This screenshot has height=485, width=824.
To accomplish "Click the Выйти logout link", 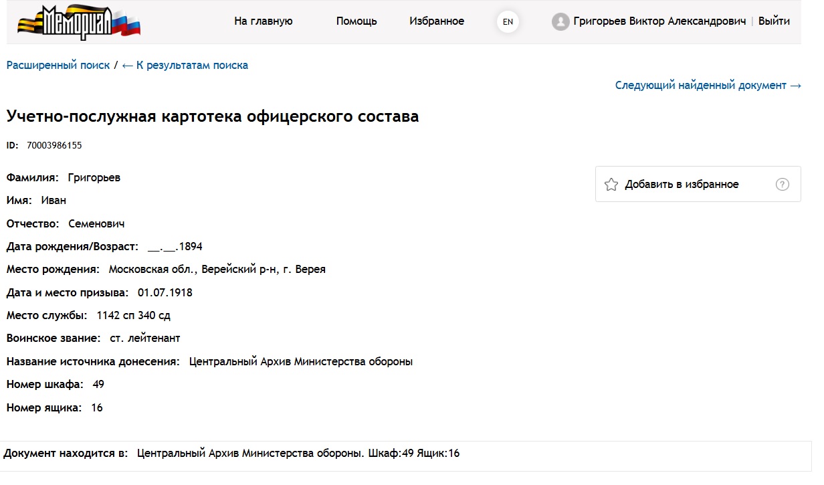I will [x=774, y=21].
